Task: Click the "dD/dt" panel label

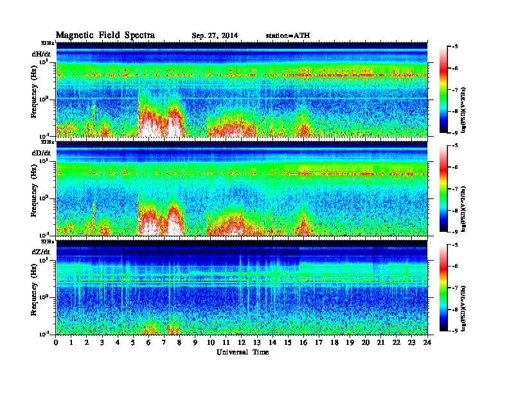Action: [41, 153]
